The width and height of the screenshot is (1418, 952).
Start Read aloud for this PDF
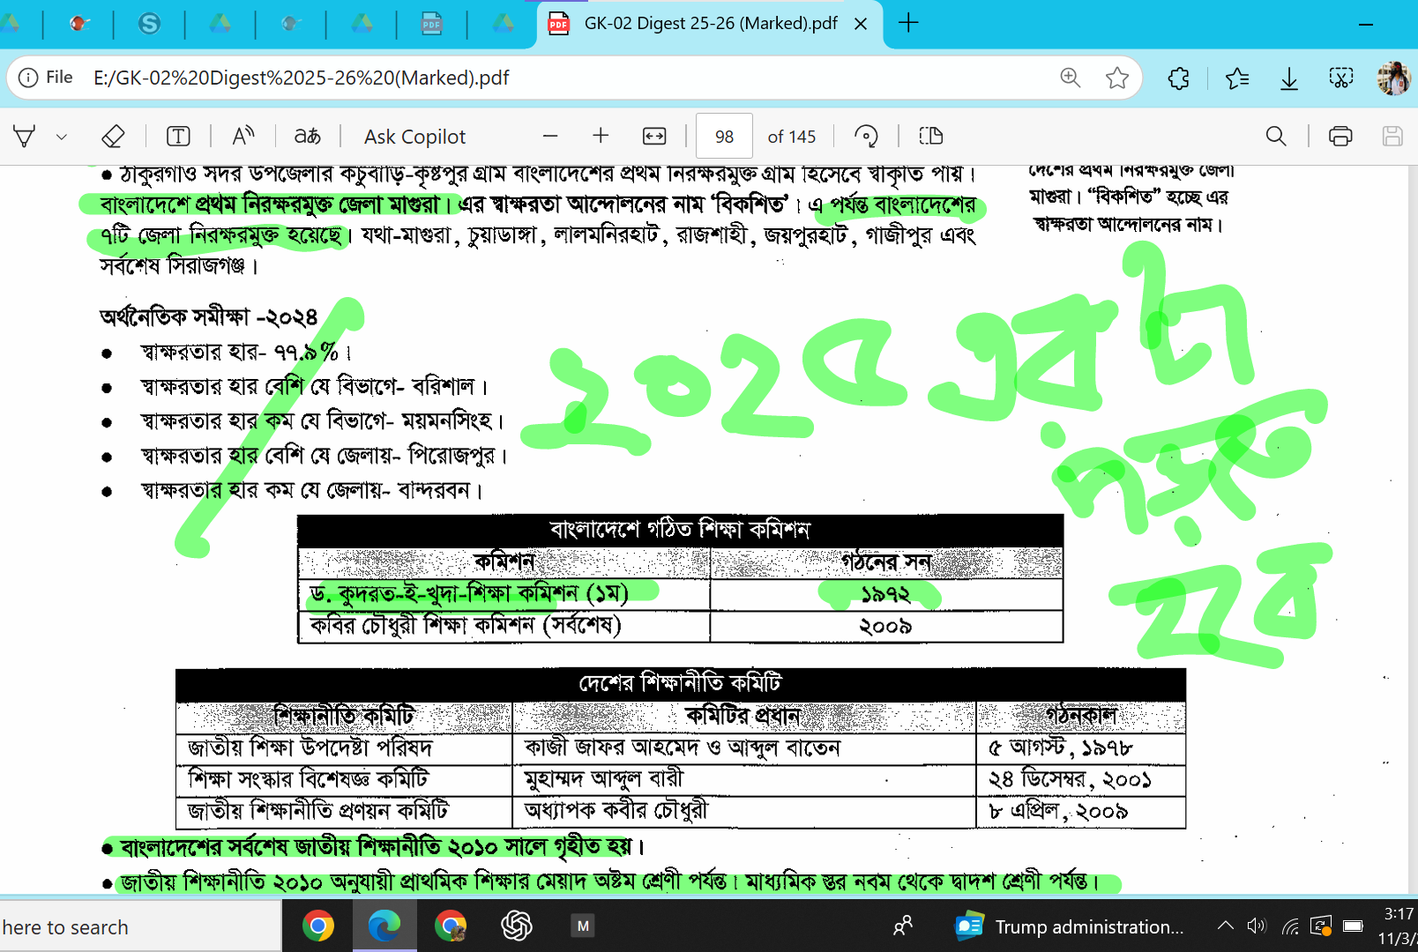point(243,137)
